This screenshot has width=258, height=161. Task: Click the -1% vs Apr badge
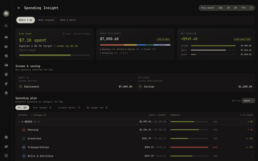(x=163, y=39)
